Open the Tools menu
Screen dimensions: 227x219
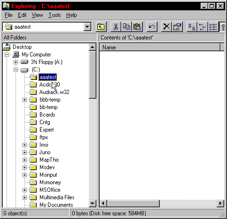(55, 15)
